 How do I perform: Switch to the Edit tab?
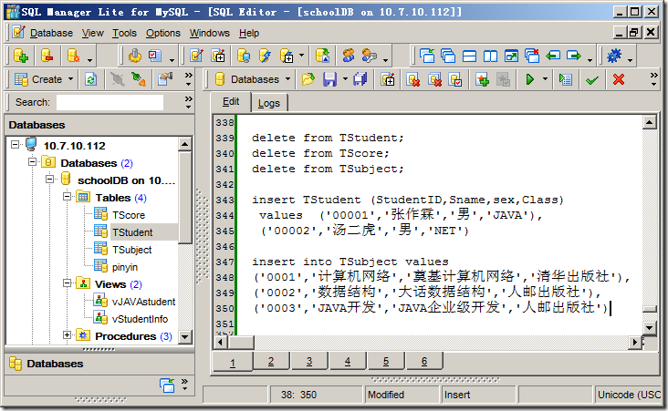(231, 102)
